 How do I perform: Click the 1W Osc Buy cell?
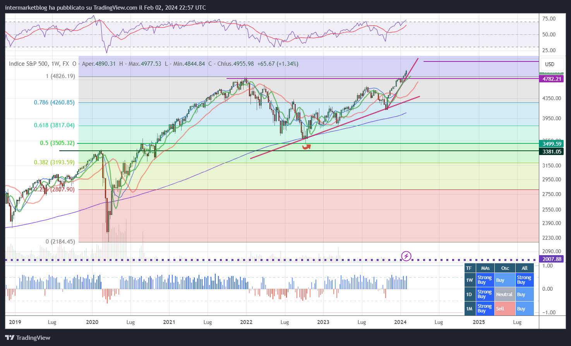click(x=505, y=280)
